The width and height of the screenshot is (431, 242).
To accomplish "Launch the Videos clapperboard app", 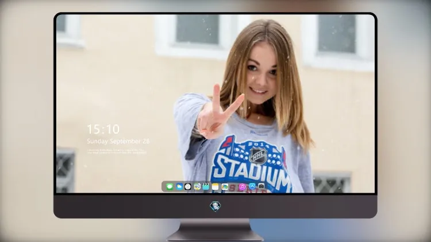I will pos(206,186).
